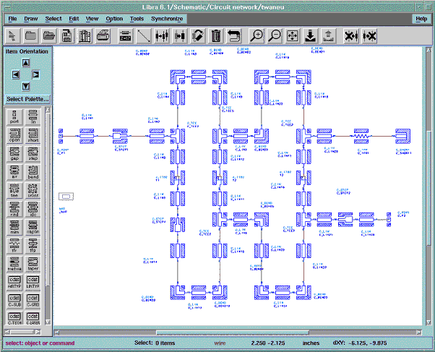435x352 pixels.
Task: Click the resistor component near the short termination
Action: click(x=361, y=136)
